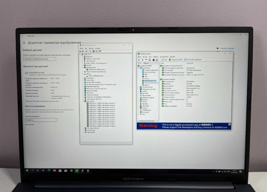Click the back navigation arrow in AIDA64

(139, 60)
